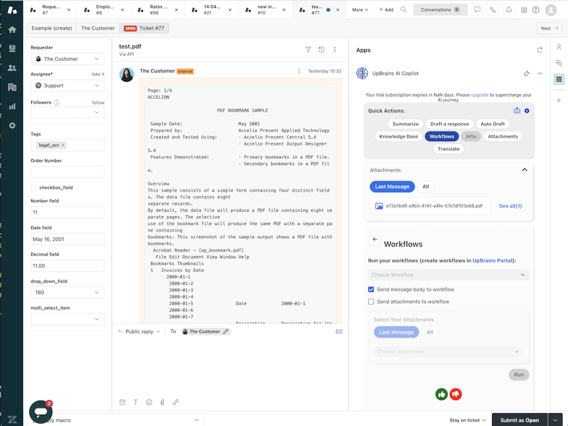Click the thumbs down feedback icon

(456, 394)
